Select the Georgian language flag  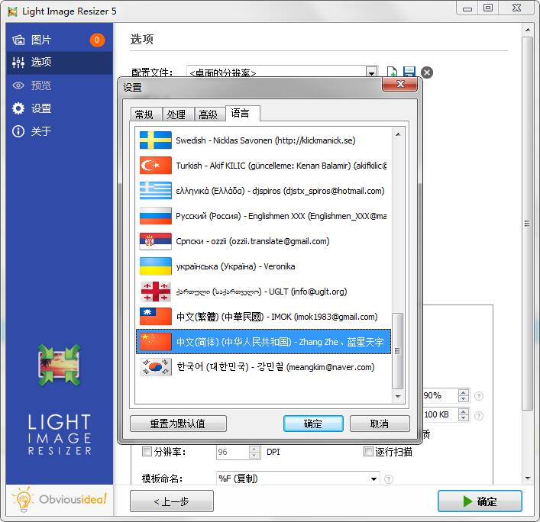[156, 292]
